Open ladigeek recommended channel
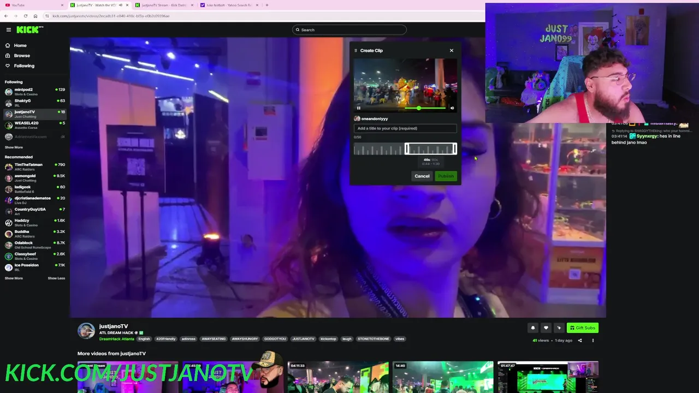699x393 pixels. pos(34,189)
